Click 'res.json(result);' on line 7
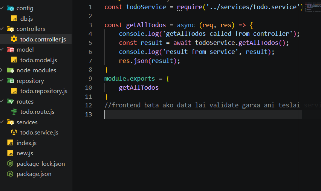 point(150,61)
